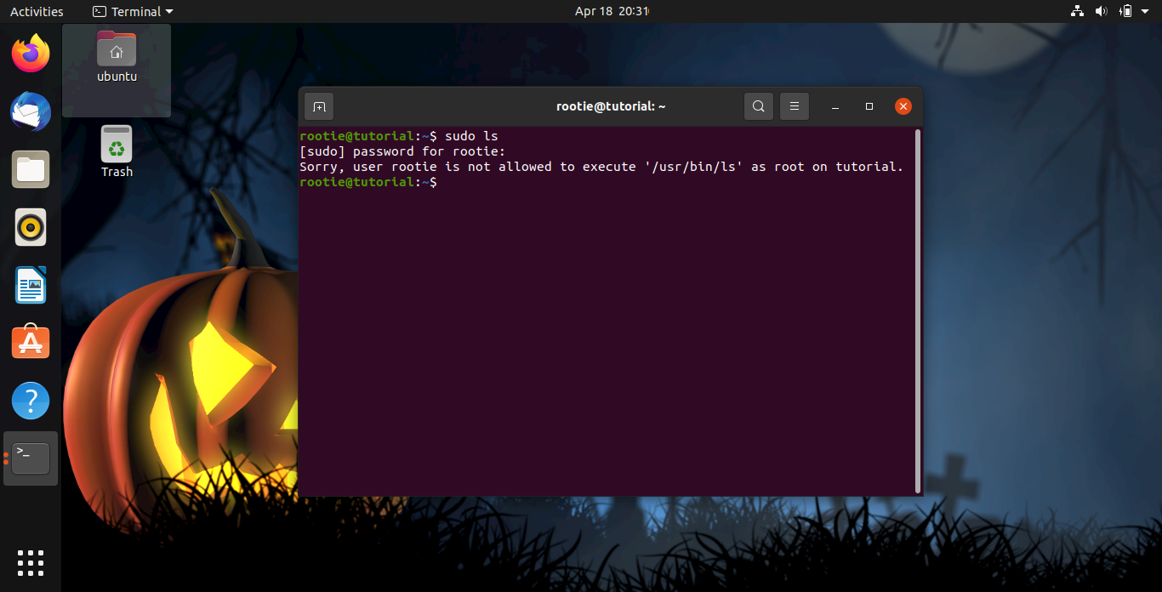
Task: Open the Show Applications grid
Action: point(30,562)
